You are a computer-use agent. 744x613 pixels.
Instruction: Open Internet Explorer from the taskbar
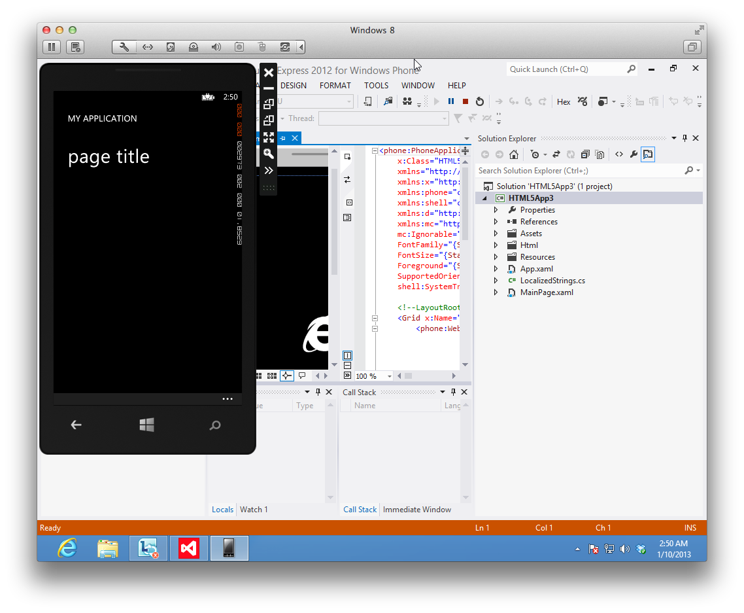67,548
